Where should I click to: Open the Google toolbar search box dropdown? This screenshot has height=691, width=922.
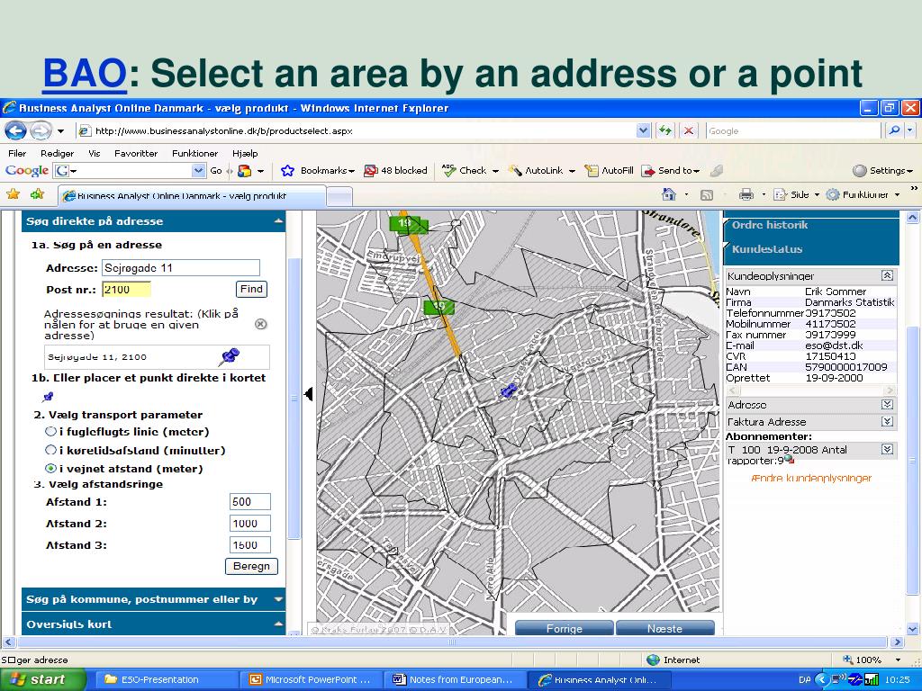click(x=198, y=170)
